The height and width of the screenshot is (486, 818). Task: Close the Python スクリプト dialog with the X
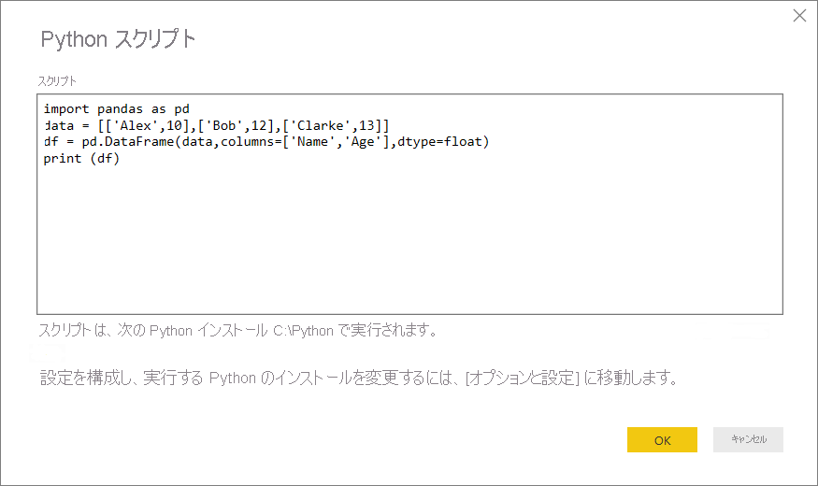[x=799, y=16]
